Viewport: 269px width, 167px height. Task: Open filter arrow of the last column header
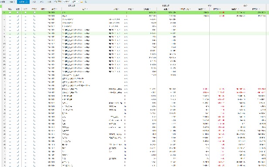tap(259, 9)
